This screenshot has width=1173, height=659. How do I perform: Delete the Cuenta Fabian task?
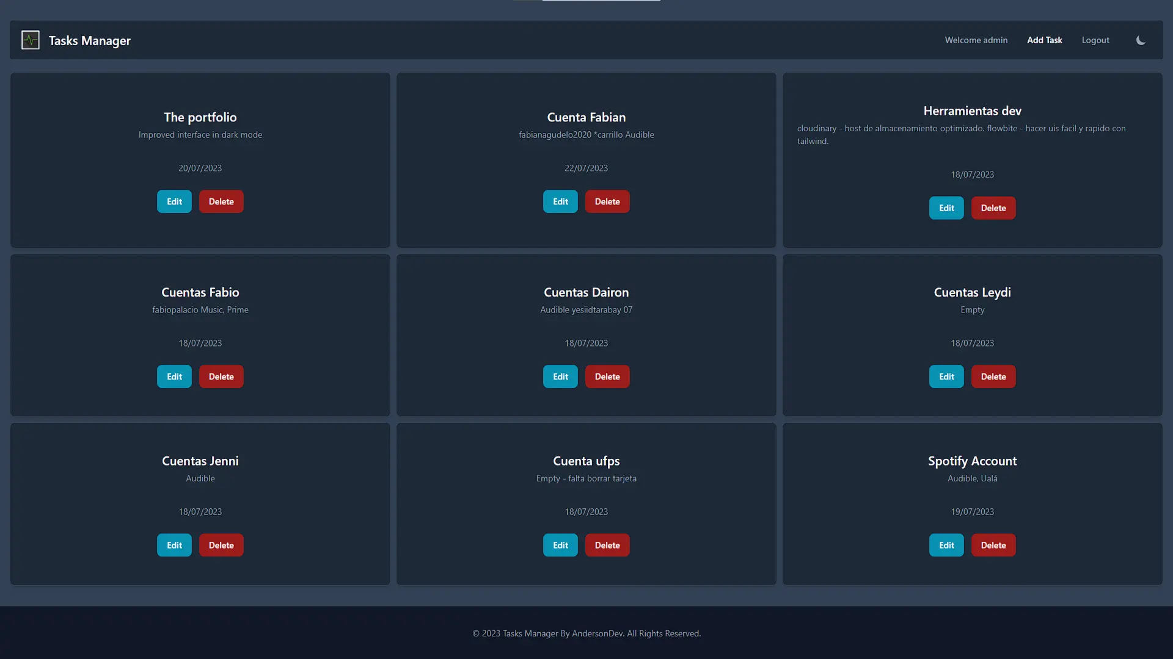(x=607, y=202)
